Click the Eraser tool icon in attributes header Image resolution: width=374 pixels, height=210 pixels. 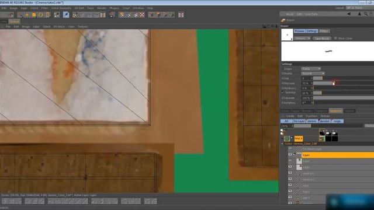click(283, 20)
